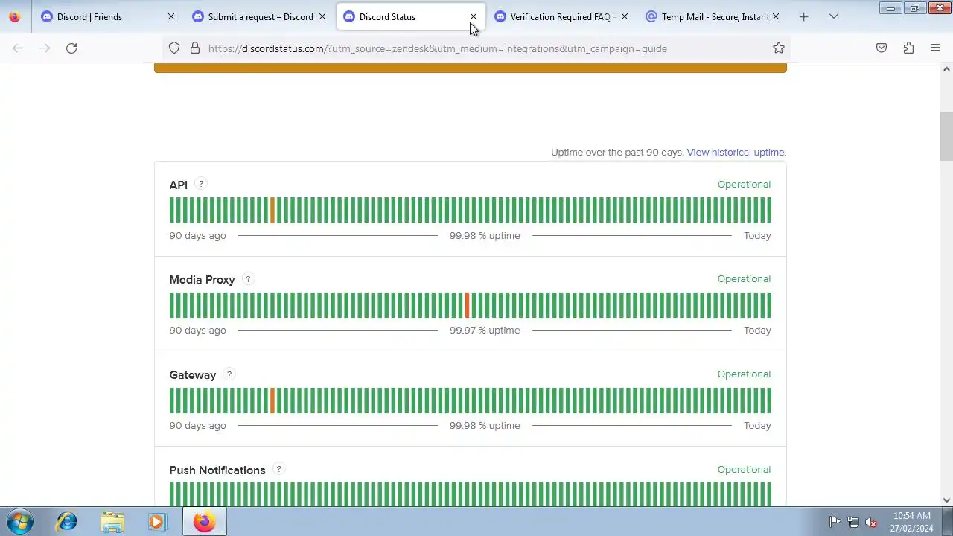The height and width of the screenshot is (536, 953).
Task: Close the Discord | Friends tab
Action: [171, 16]
